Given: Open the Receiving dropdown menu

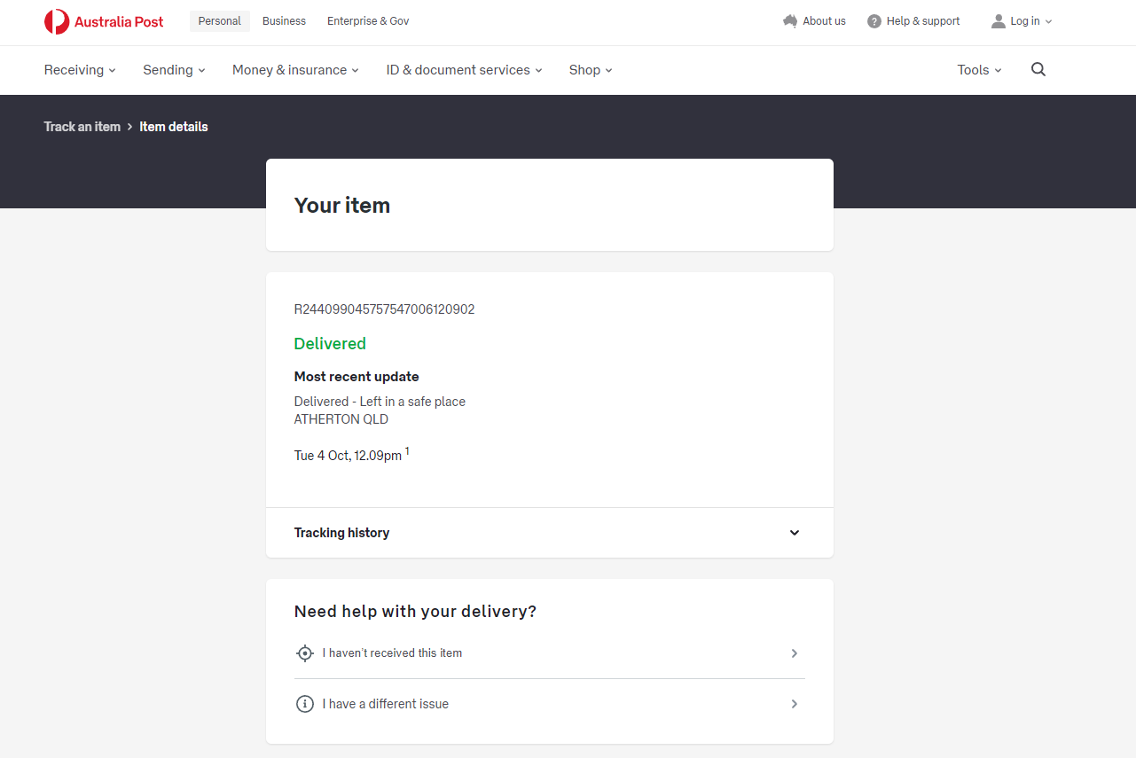Looking at the screenshot, I should tap(80, 70).
